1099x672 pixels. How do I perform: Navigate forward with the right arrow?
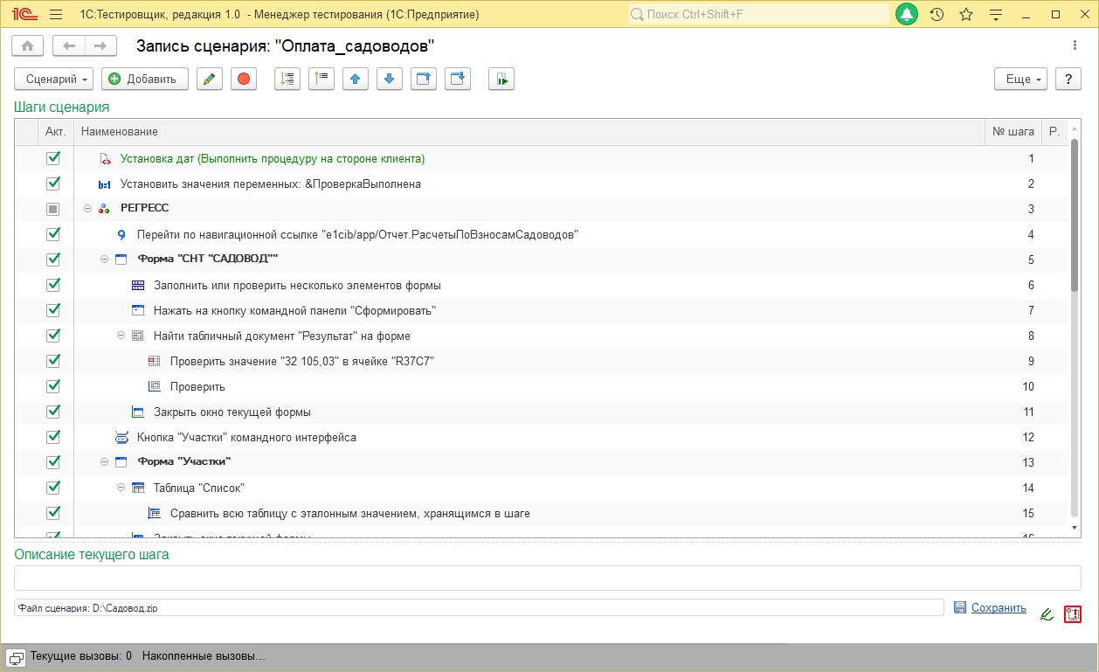coord(100,45)
